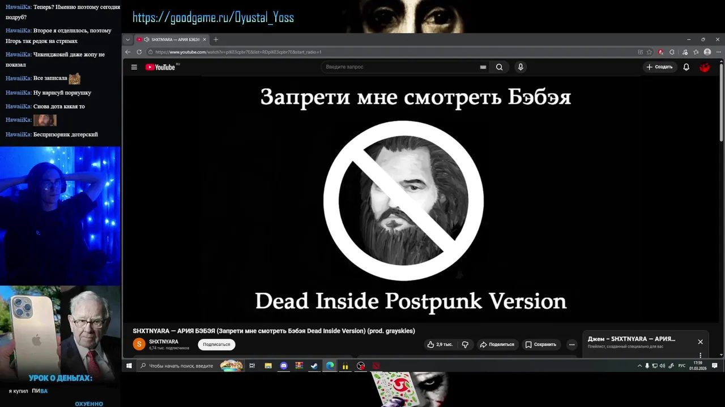This screenshot has width=725, height=407.
Task: Close the Джем playlist panel
Action: 701,342
